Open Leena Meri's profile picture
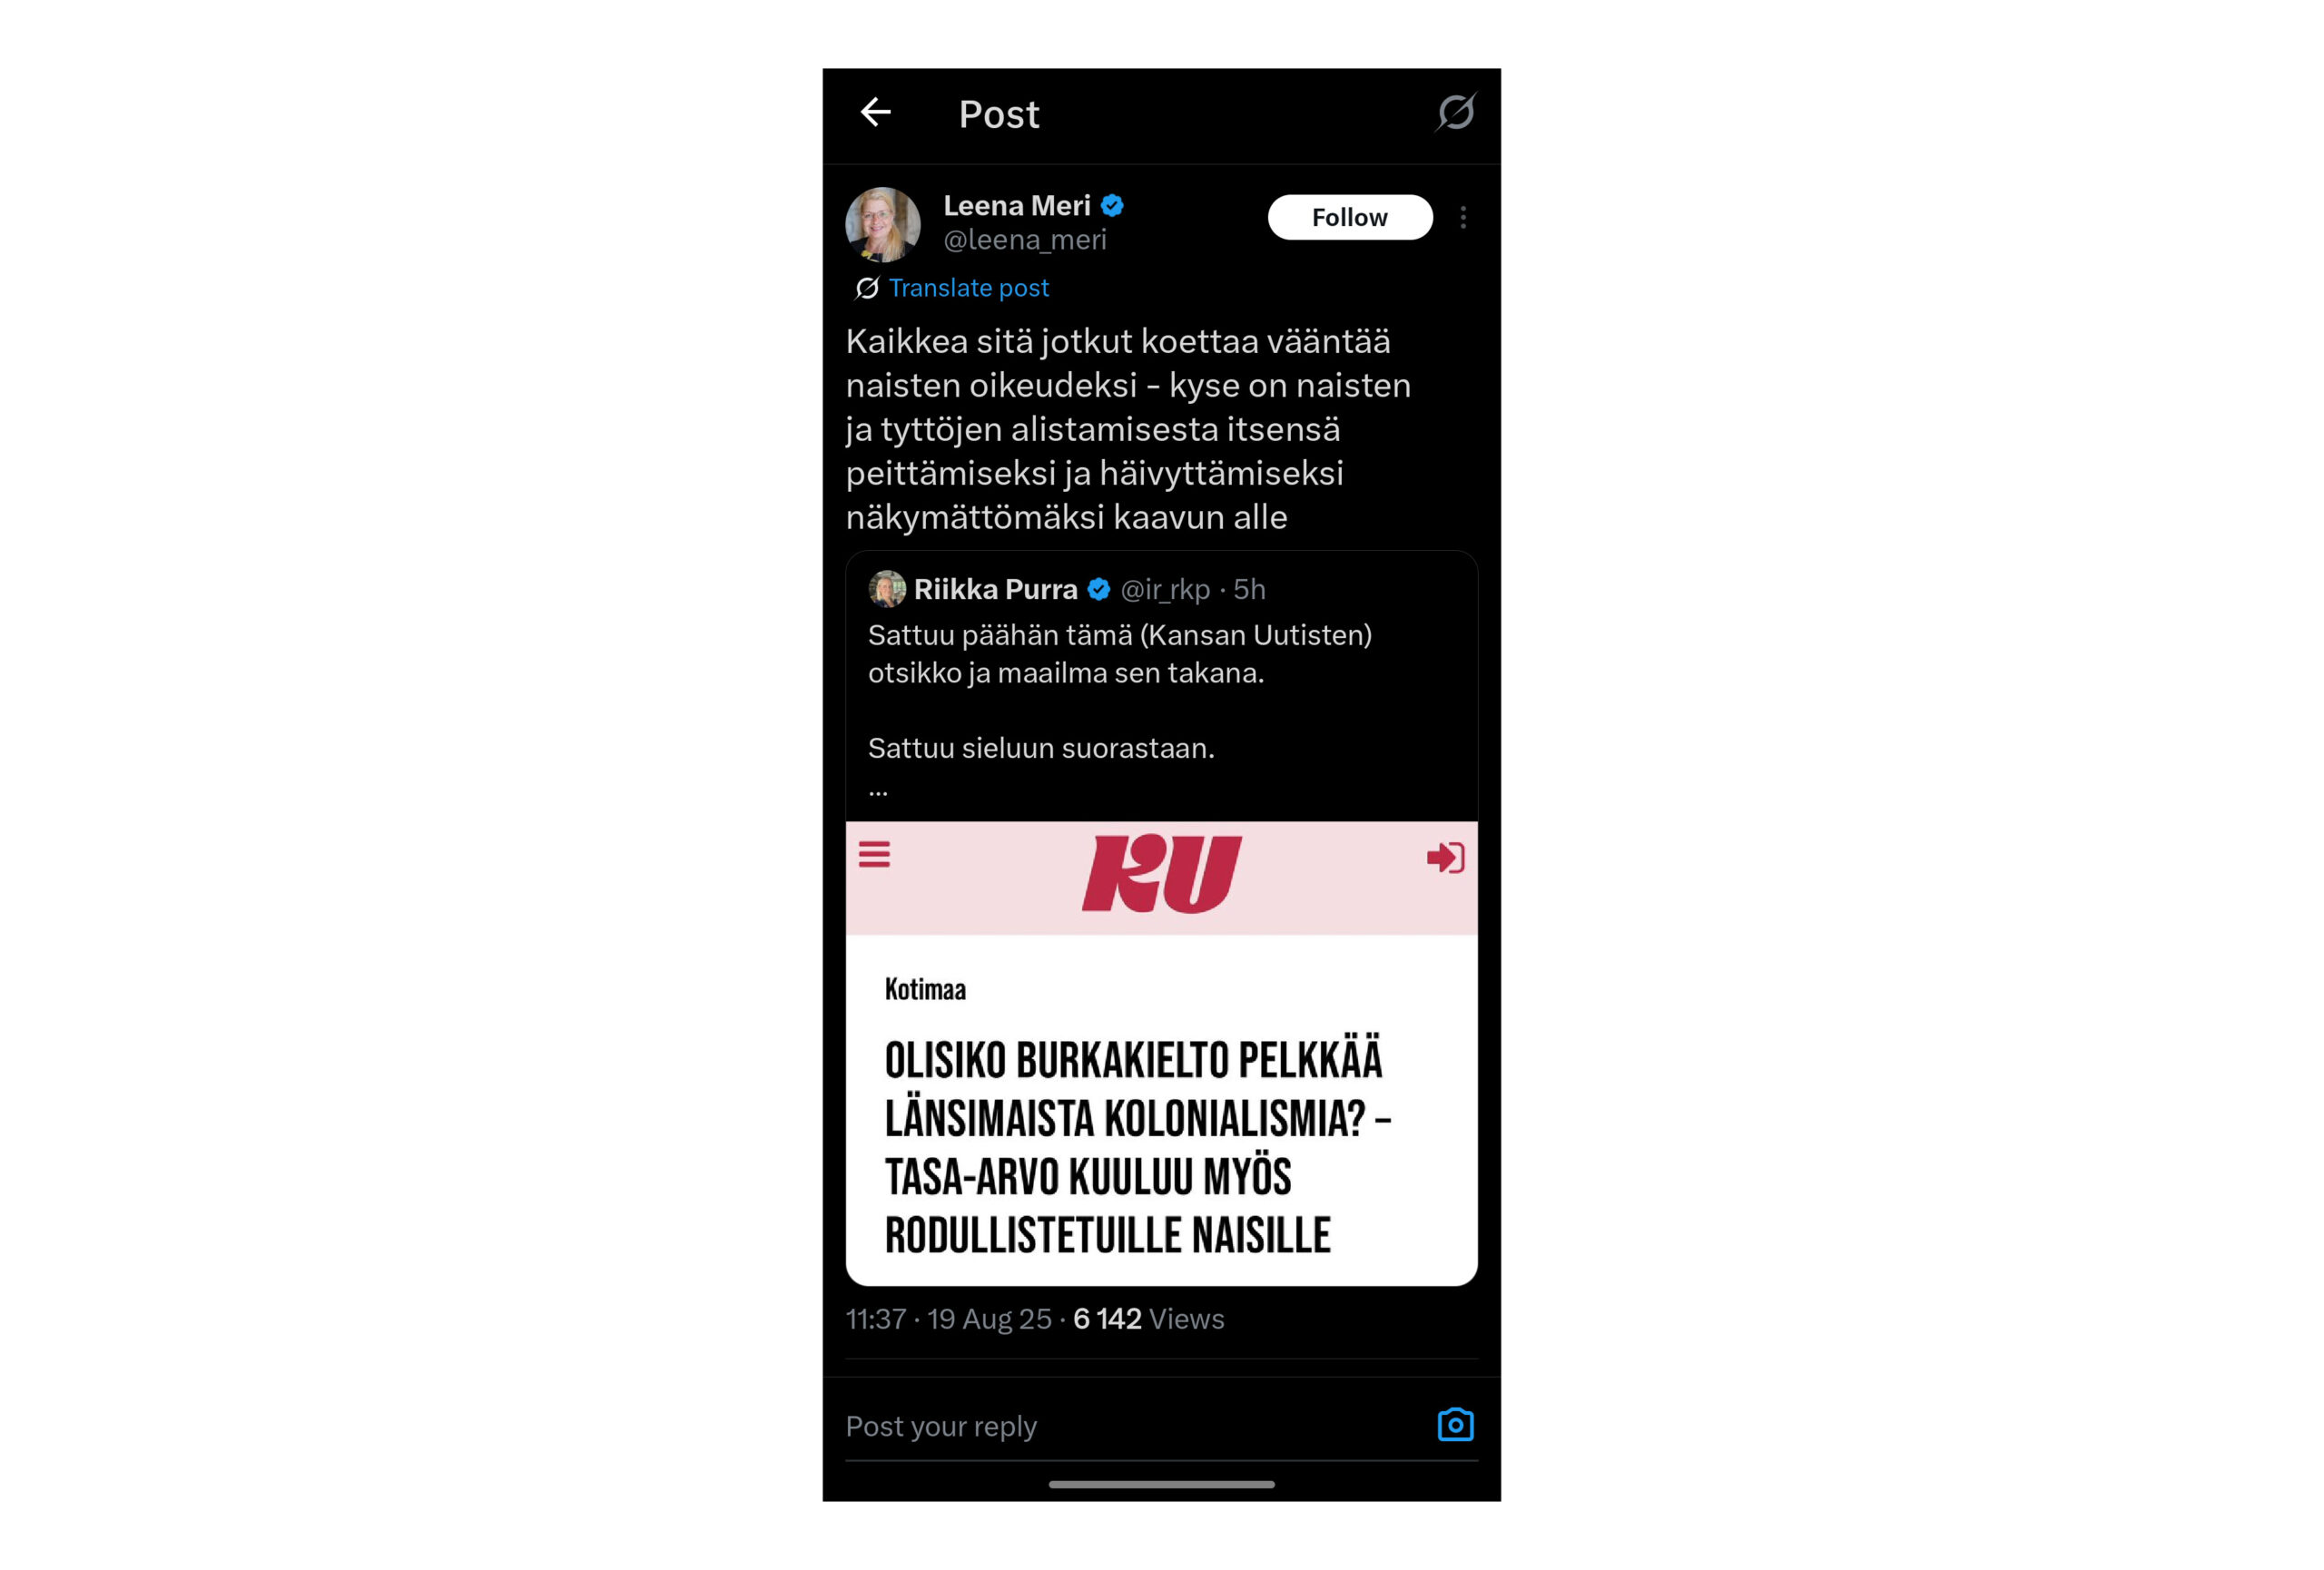 (x=883, y=224)
